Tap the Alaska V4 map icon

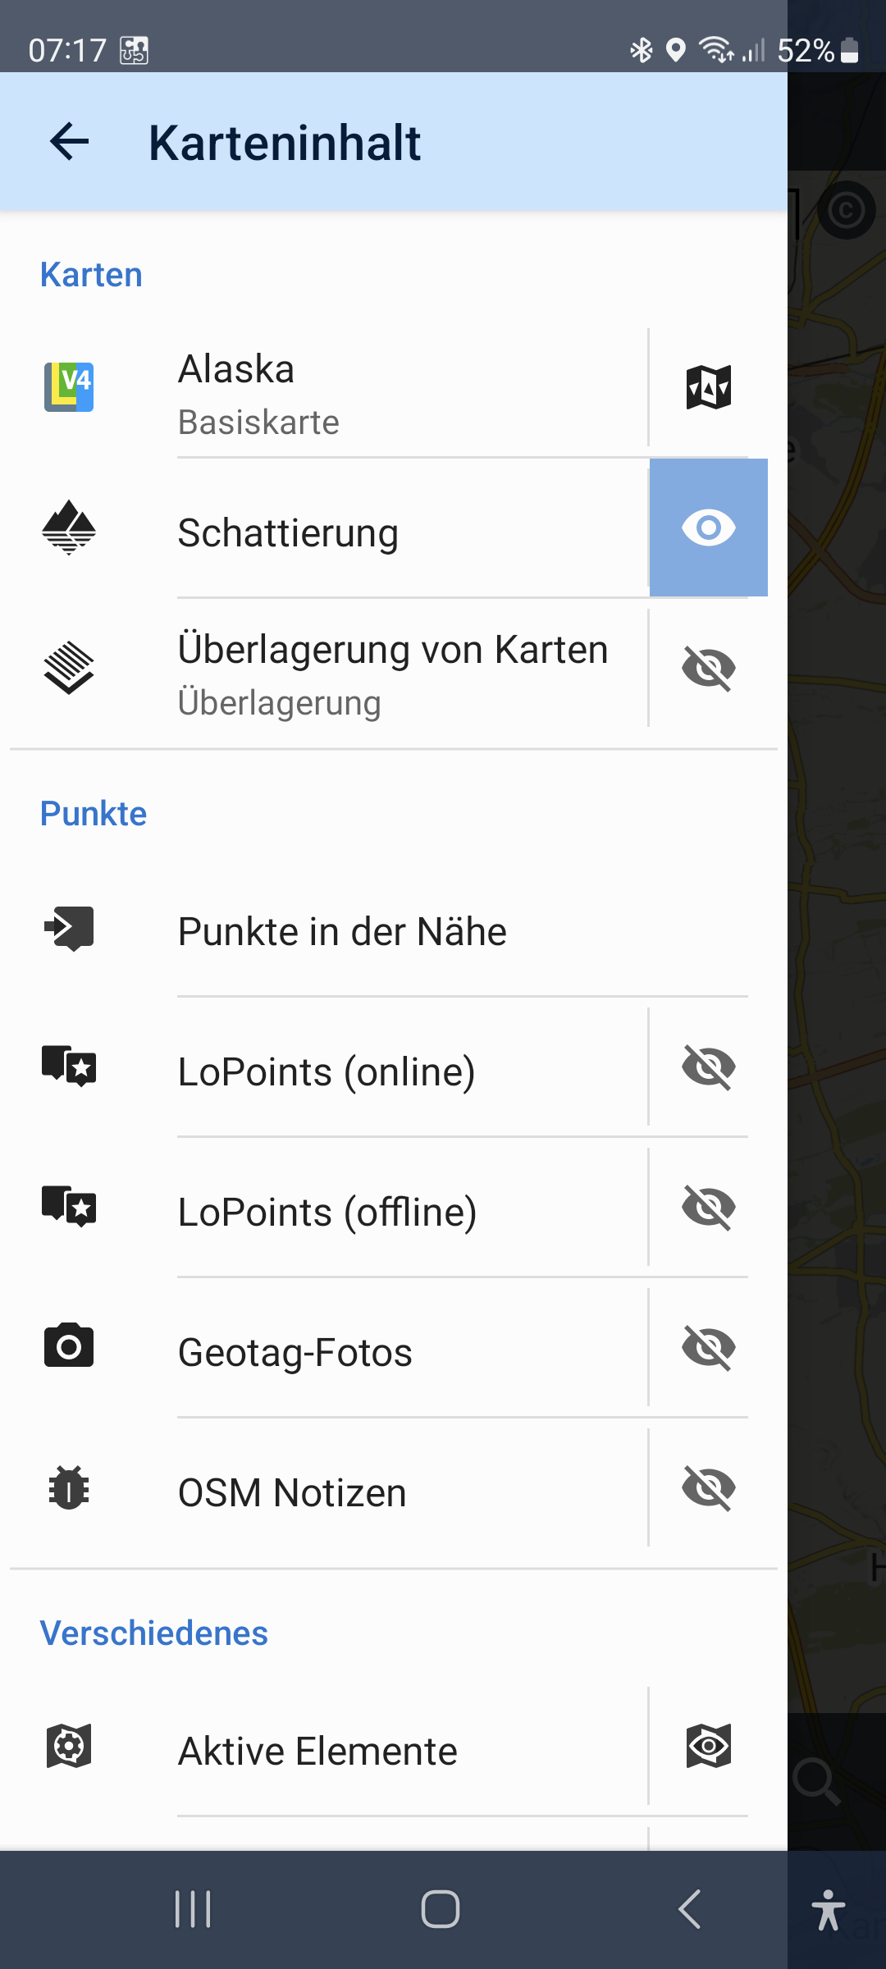tap(69, 386)
